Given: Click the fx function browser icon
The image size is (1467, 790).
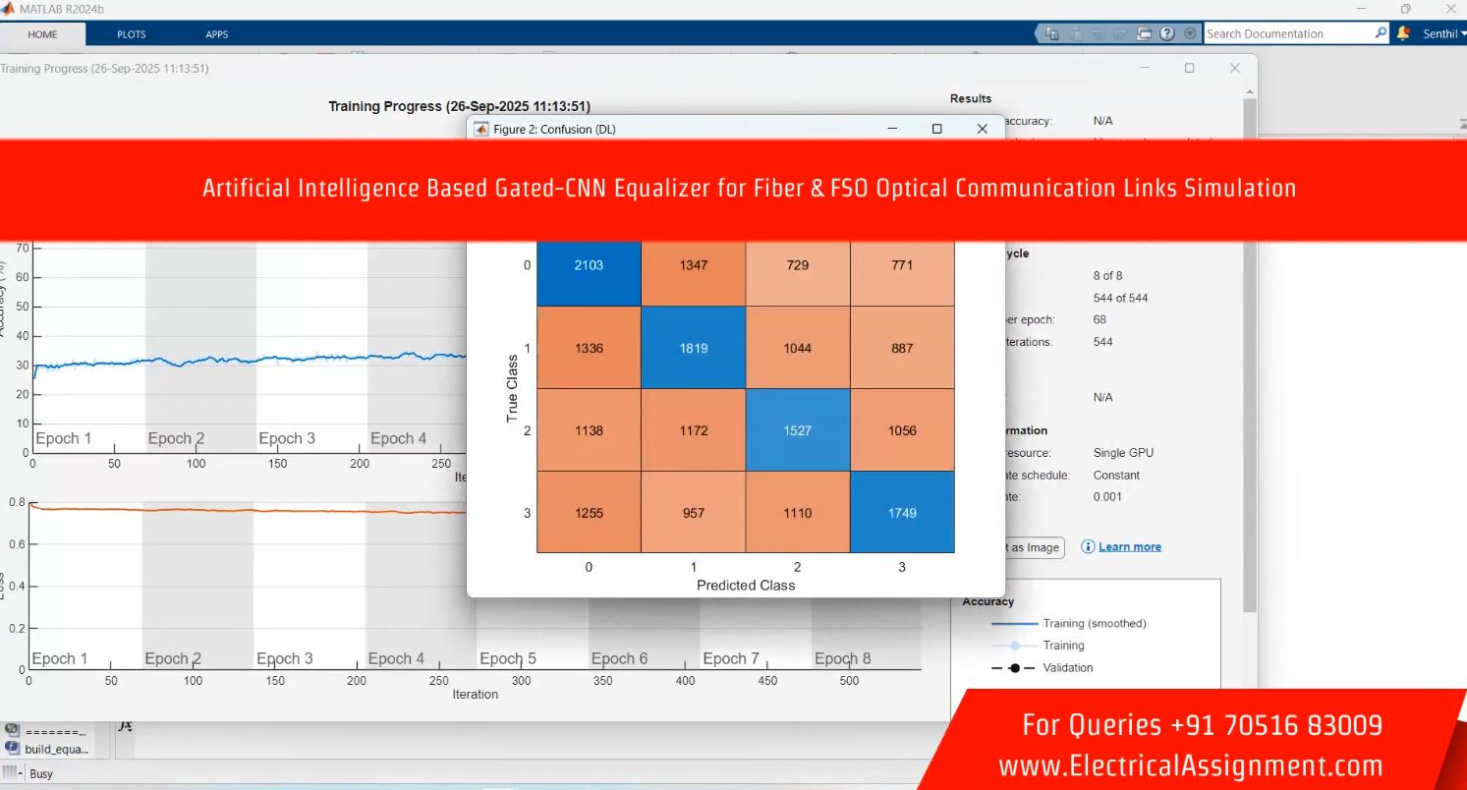Looking at the screenshot, I should [x=125, y=727].
